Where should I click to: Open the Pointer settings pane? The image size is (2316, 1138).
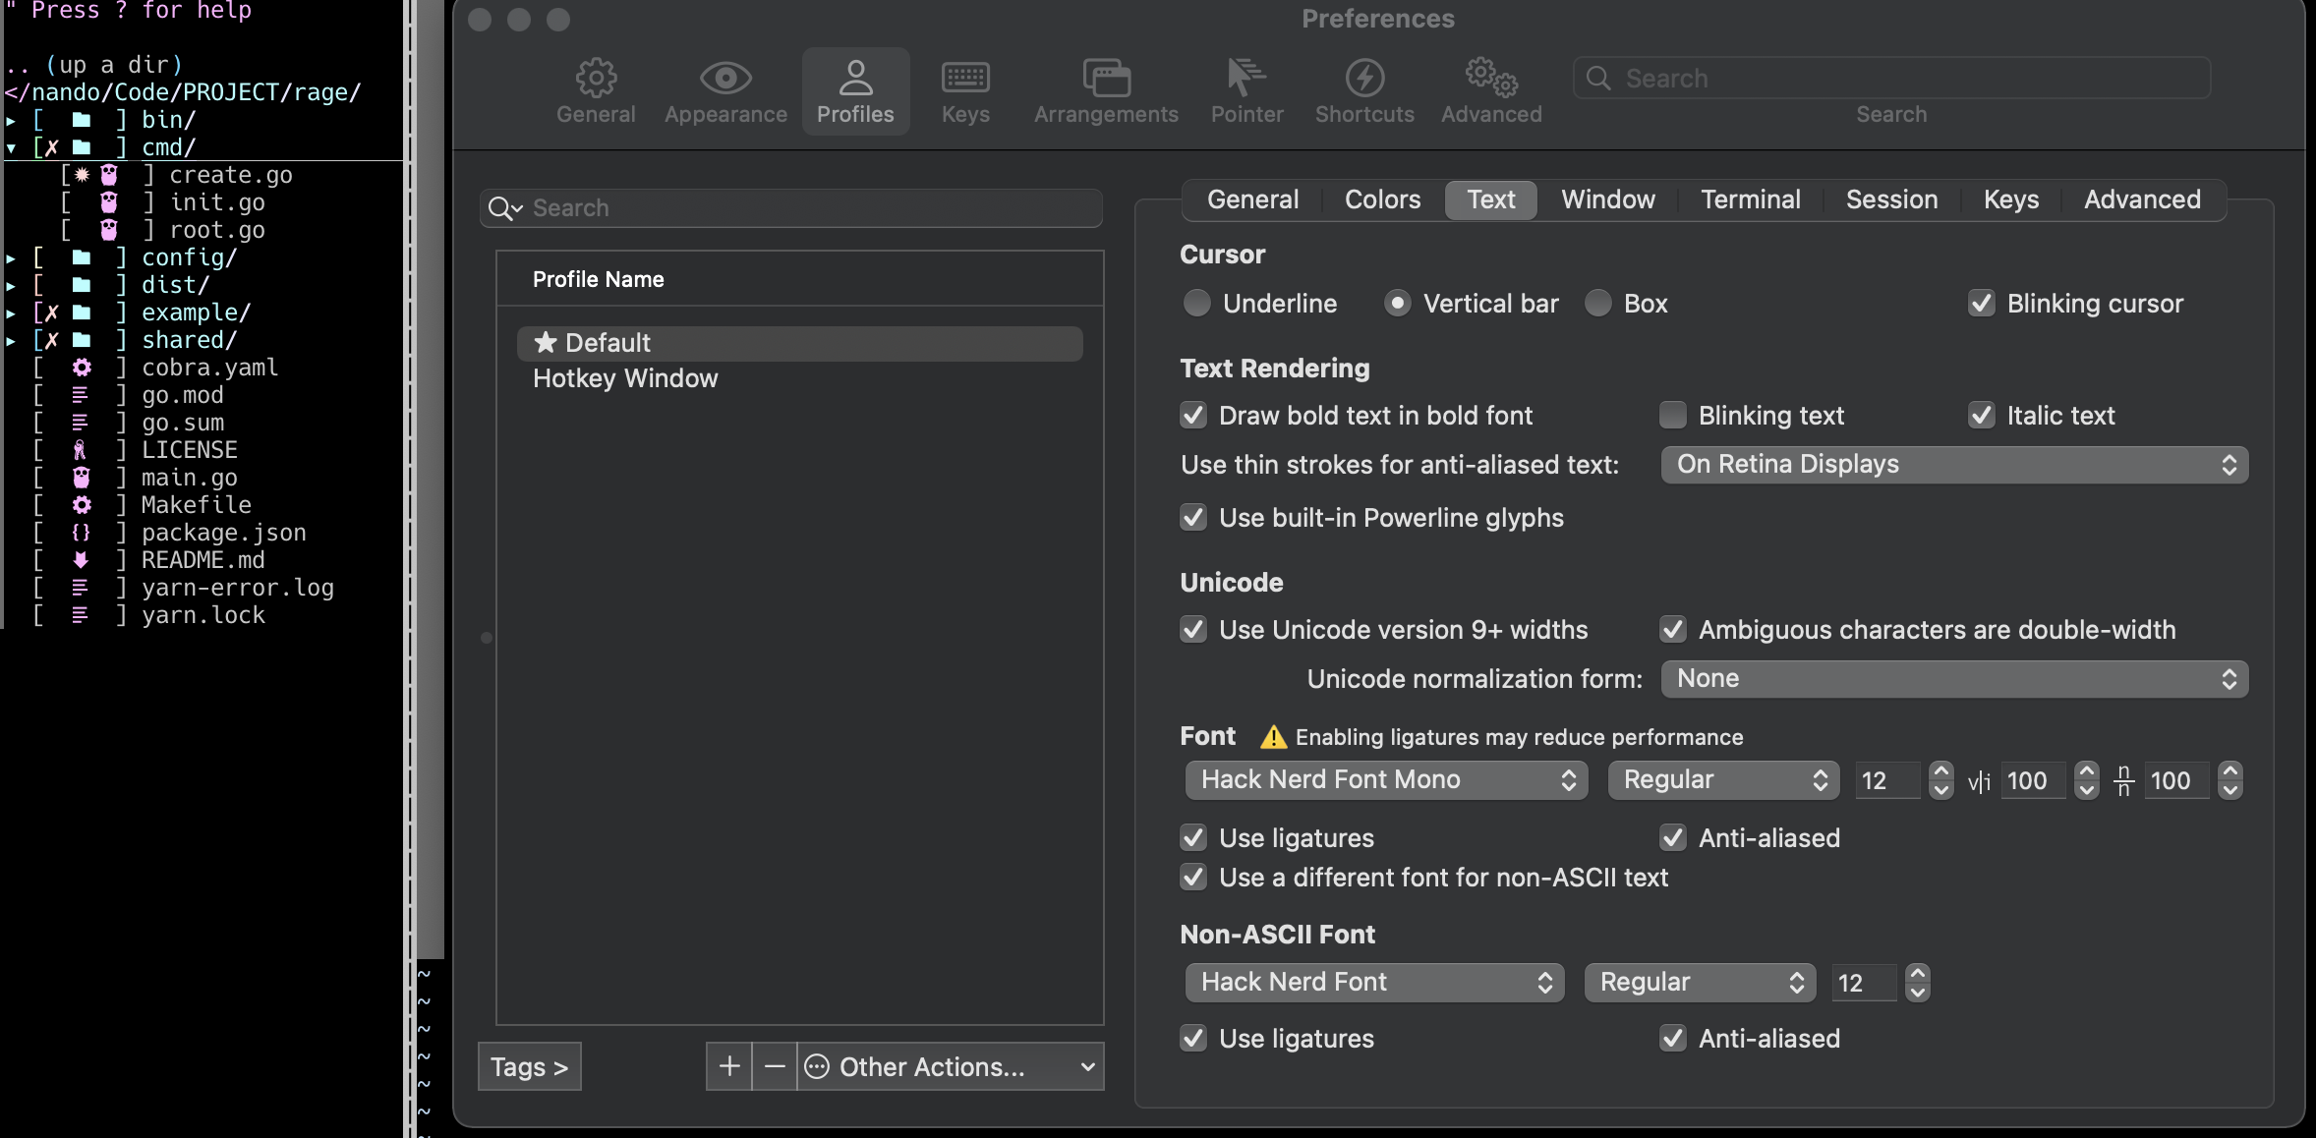click(1245, 90)
